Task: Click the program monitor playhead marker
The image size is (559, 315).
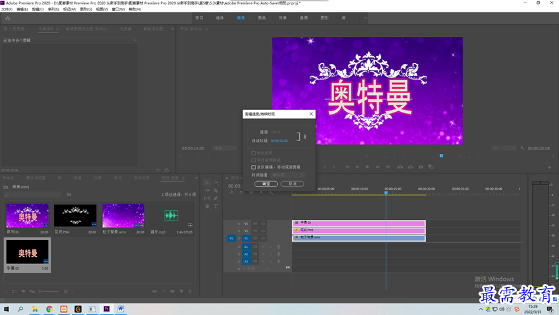Action: click(441, 155)
